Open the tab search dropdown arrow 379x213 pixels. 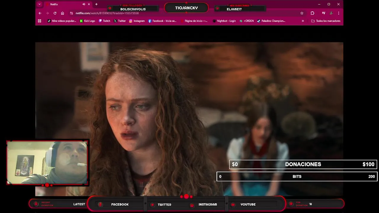click(x=39, y=4)
